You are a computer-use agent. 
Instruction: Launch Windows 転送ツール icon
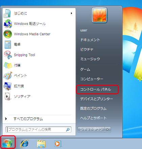tap(8, 24)
